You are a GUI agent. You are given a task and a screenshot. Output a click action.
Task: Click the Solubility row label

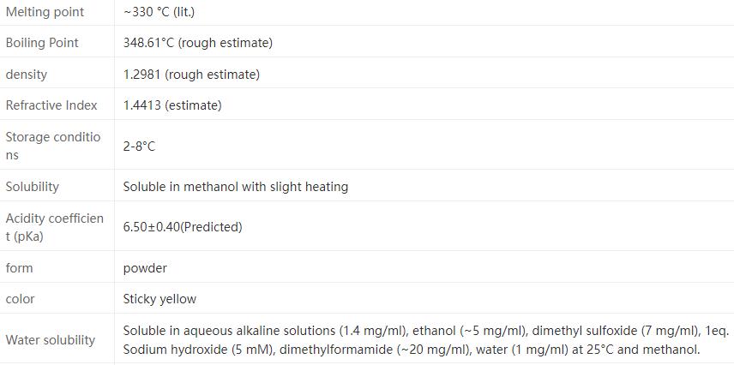pyautogui.click(x=33, y=187)
